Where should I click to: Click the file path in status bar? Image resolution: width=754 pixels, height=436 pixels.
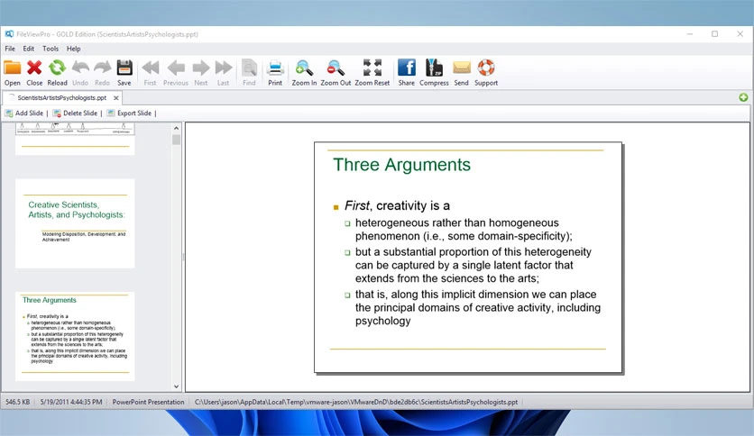pyautogui.click(x=356, y=402)
